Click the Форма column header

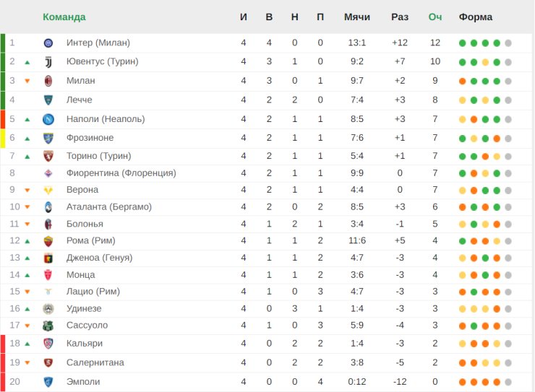pos(475,17)
